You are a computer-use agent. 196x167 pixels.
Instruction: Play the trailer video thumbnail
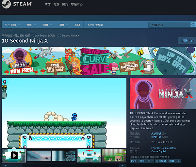click(14, 156)
